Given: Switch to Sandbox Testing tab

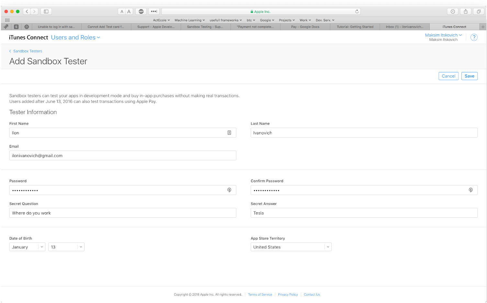Looking at the screenshot, I should coord(205,27).
